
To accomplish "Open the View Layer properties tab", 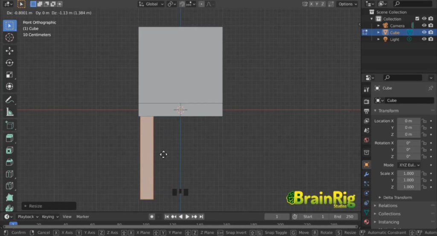I will point(367,121).
